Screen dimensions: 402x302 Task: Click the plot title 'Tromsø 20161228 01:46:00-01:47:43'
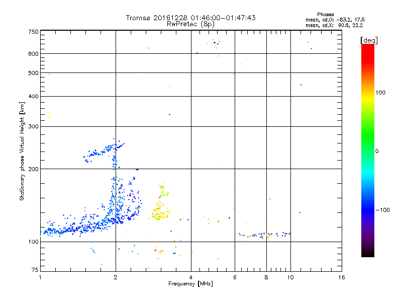pos(190,18)
